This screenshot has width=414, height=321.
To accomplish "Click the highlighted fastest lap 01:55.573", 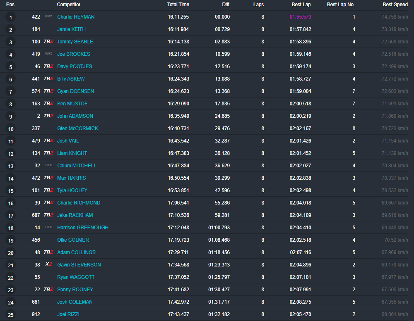I will pos(300,17).
